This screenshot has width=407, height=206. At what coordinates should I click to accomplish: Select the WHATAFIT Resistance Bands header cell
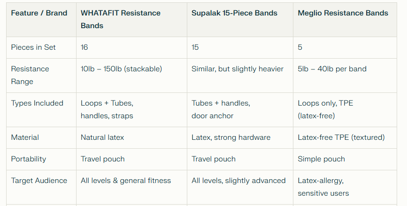point(120,19)
